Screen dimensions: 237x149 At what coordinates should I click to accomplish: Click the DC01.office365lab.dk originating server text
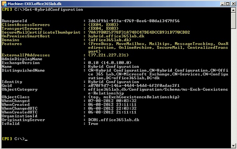(114, 120)
